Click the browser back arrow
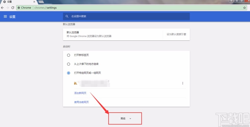 (2, 8)
